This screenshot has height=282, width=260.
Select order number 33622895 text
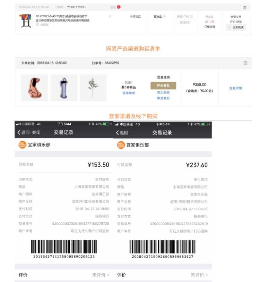tap(112, 63)
